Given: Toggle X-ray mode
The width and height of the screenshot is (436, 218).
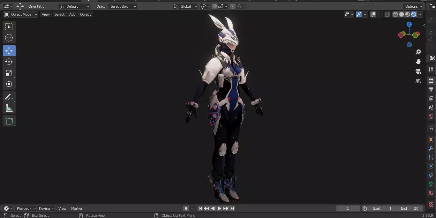Looking at the screenshot, I should coord(387,14).
